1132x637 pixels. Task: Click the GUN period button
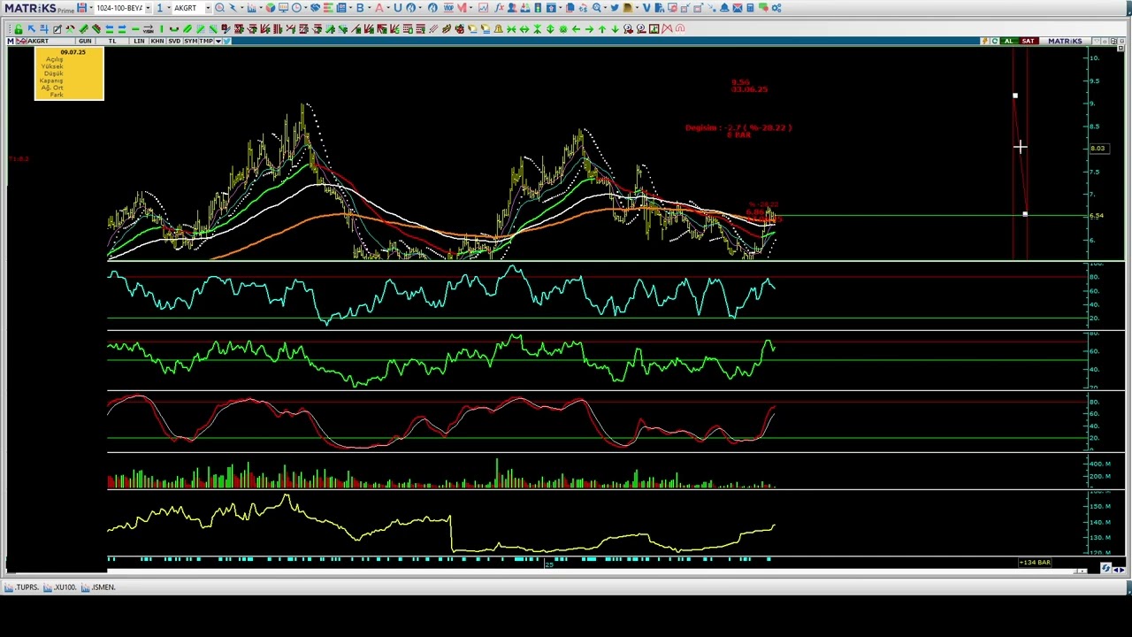(x=85, y=42)
